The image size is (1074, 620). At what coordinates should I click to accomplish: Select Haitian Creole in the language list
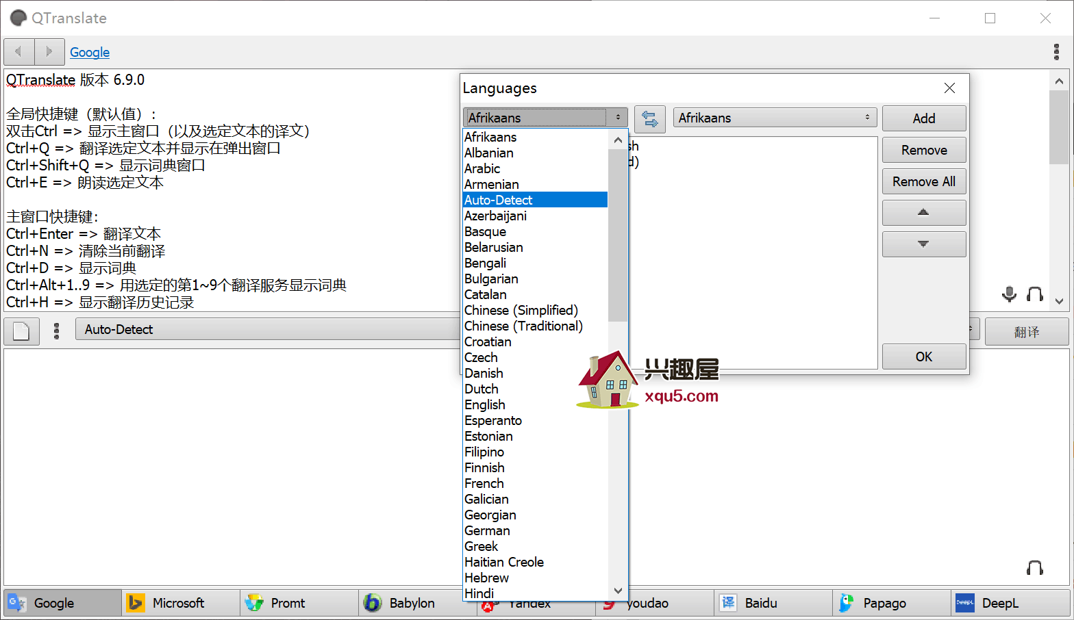[x=536, y=562]
